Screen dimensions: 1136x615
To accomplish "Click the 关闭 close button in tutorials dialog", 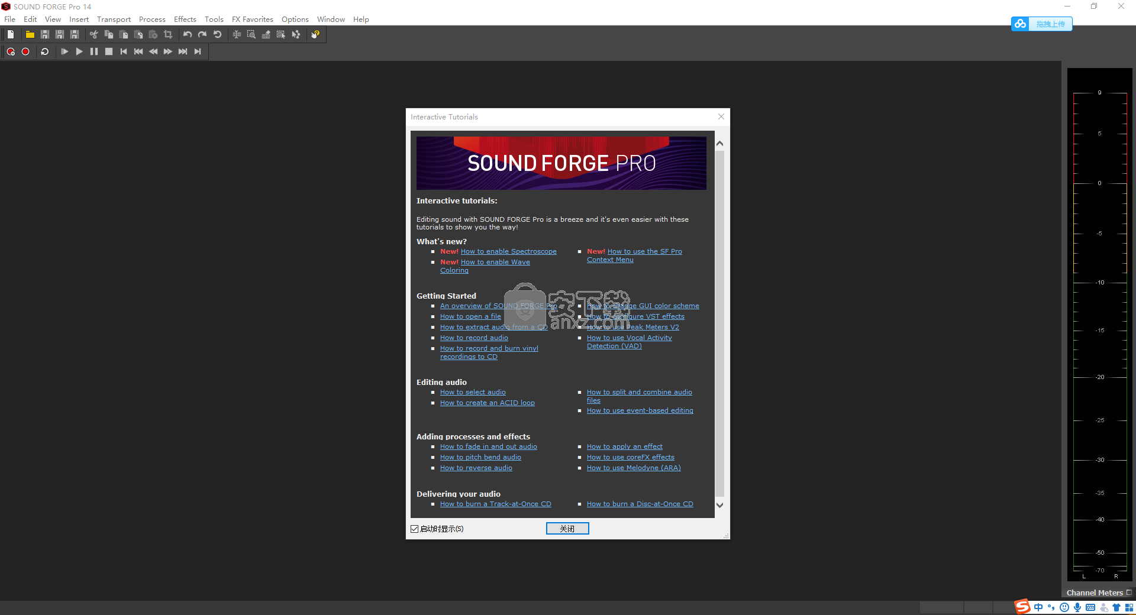I will coord(567,529).
